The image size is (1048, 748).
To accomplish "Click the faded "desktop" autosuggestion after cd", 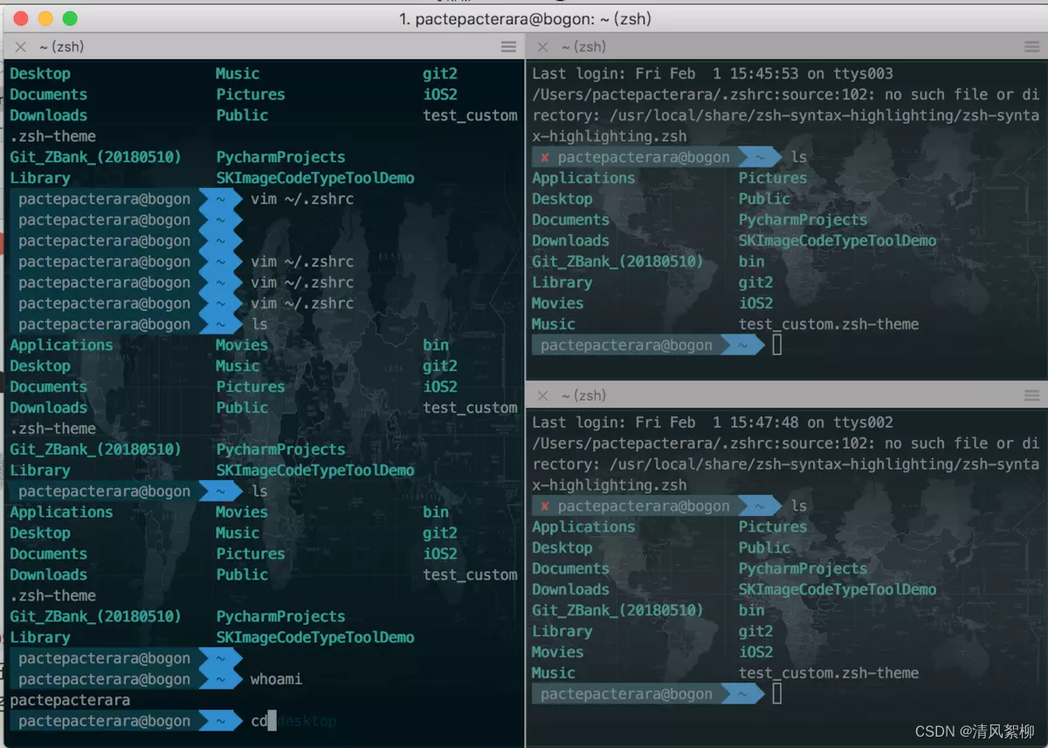I will [x=307, y=721].
